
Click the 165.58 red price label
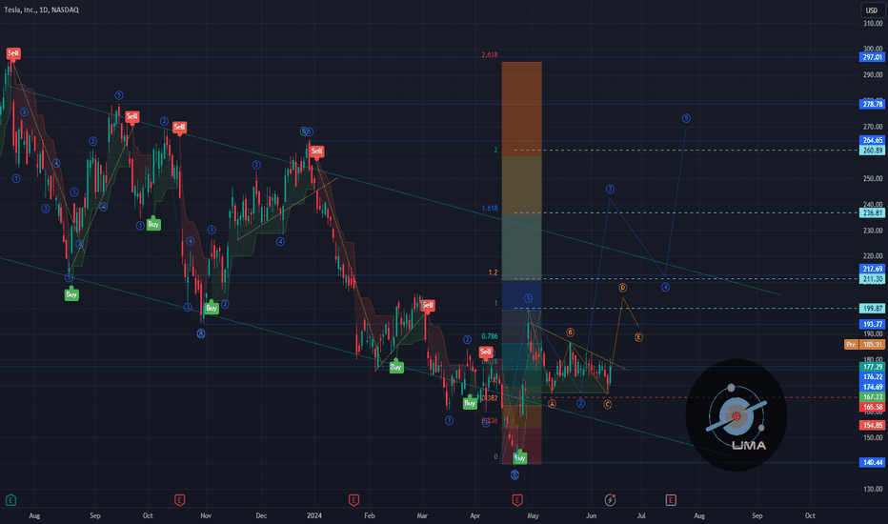[872, 407]
